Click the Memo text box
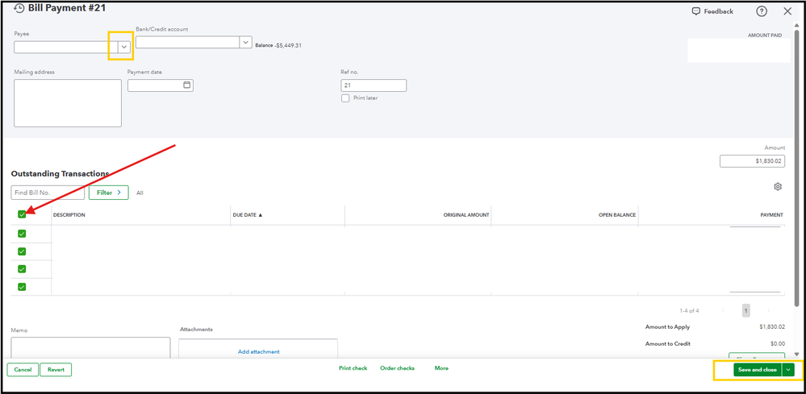This screenshot has height=394, width=806. 90,347
